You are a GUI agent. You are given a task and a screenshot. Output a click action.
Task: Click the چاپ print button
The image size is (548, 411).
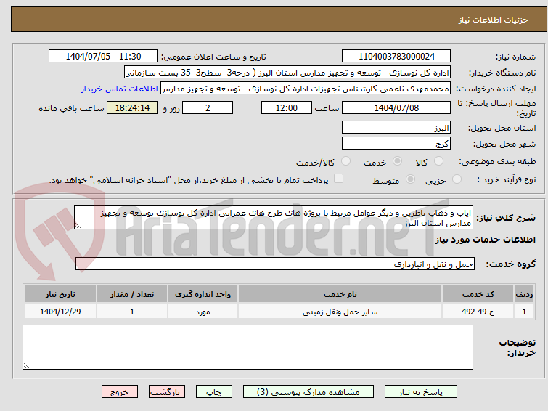tap(214, 392)
